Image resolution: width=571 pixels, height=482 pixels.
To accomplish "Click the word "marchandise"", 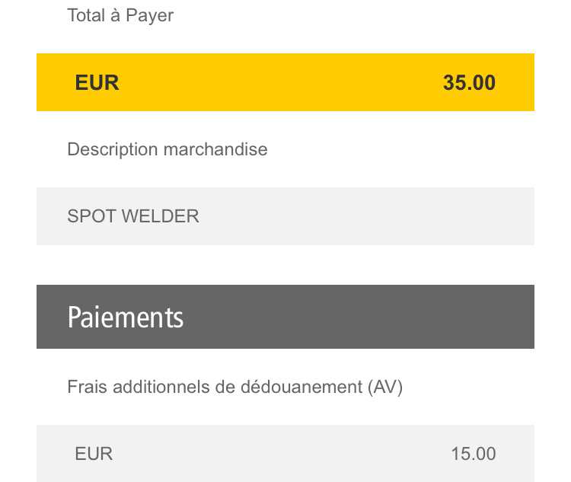I will 215,149.
